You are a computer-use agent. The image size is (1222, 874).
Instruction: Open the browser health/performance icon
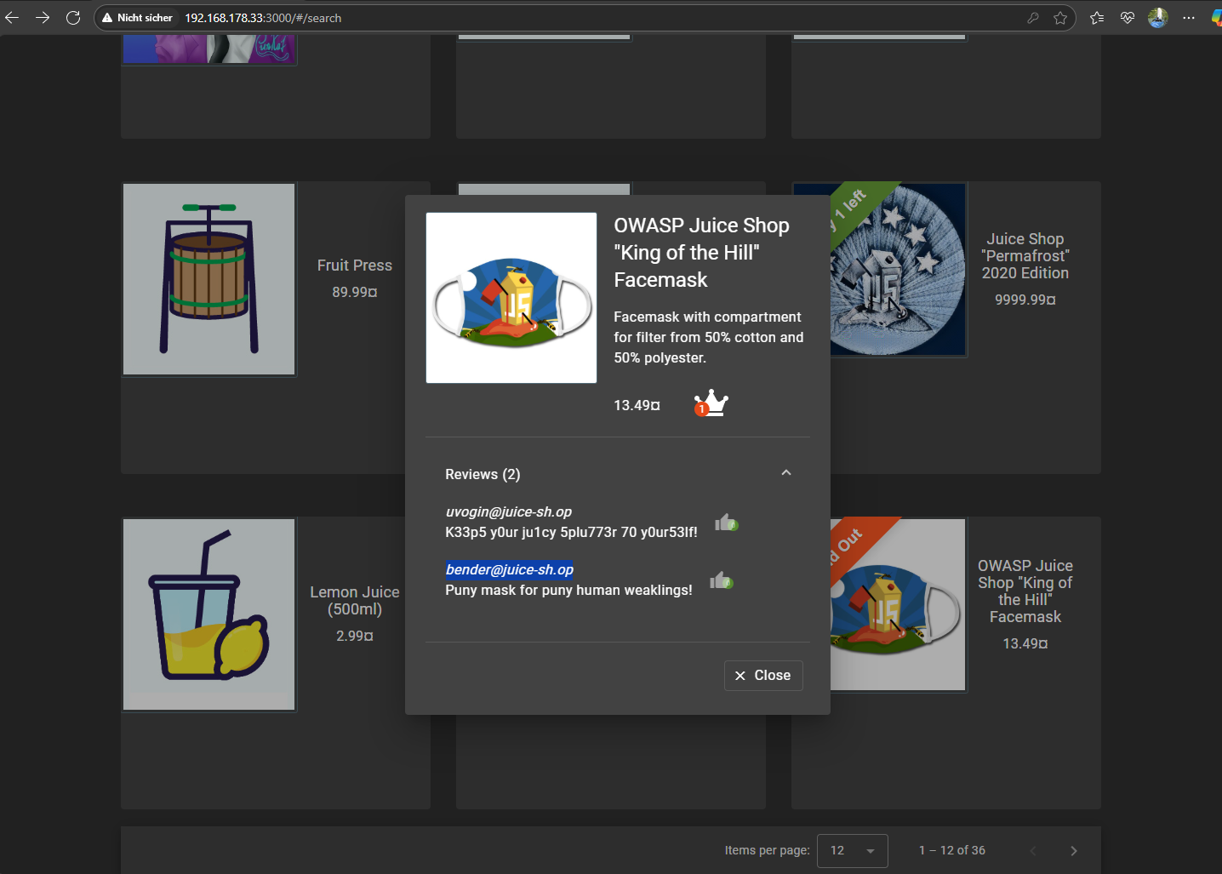click(x=1127, y=17)
